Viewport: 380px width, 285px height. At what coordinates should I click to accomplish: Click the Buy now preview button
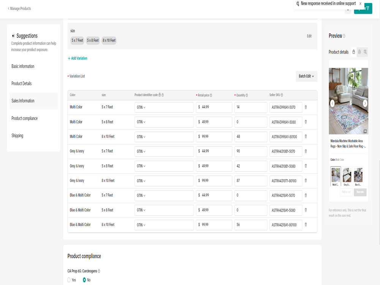360,192
